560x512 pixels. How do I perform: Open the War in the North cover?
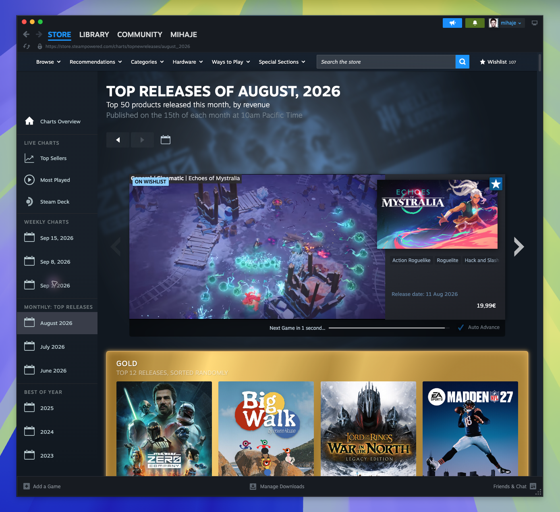pos(368,429)
